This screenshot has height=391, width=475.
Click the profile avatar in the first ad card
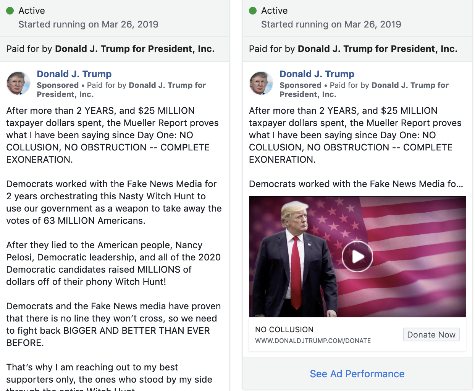click(18, 83)
